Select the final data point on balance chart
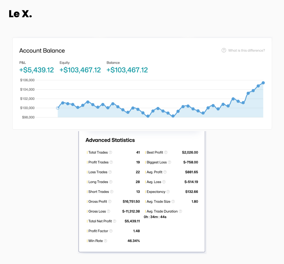Screen dimensions: 284x264 tap(263, 83)
